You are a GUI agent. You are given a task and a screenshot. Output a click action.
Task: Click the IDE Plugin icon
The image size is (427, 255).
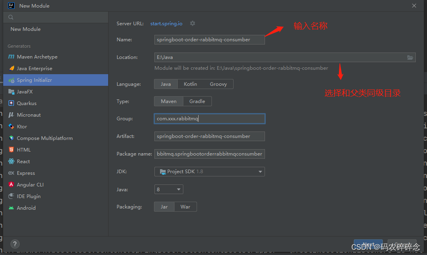(11, 196)
